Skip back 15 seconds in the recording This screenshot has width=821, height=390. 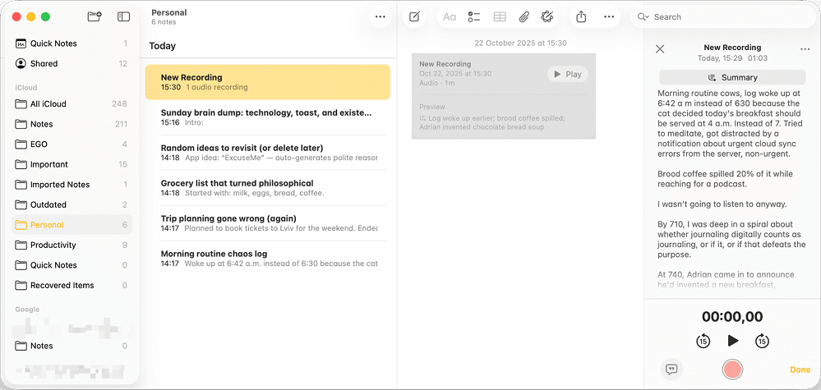point(703,341)
